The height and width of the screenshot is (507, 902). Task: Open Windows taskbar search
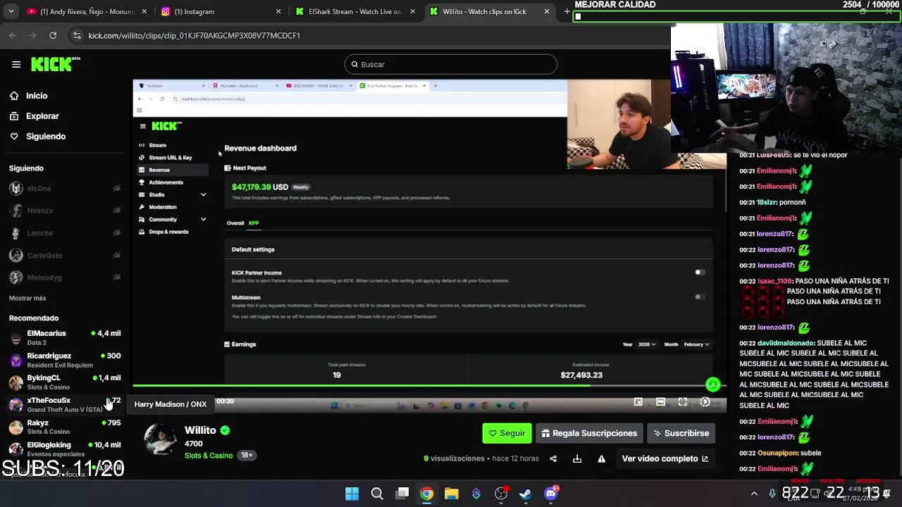click(377, 494)
